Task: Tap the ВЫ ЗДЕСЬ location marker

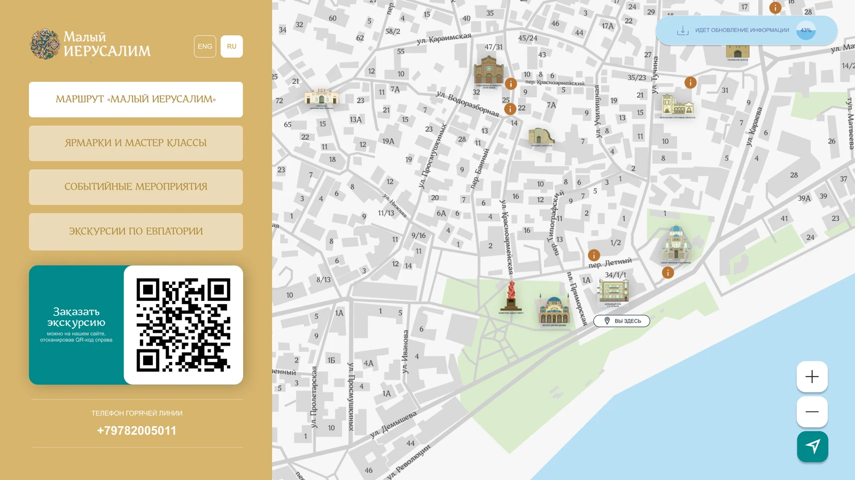Action: 621,321
